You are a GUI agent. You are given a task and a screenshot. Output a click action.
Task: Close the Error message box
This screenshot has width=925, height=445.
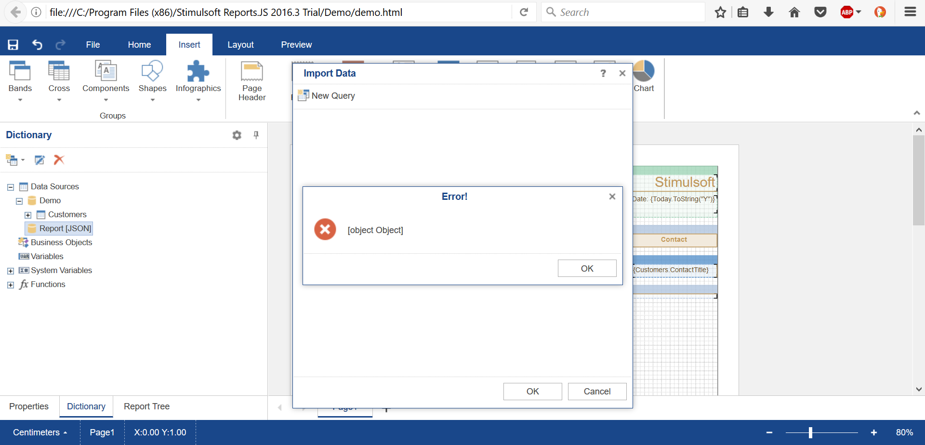(x=612, y=196)
